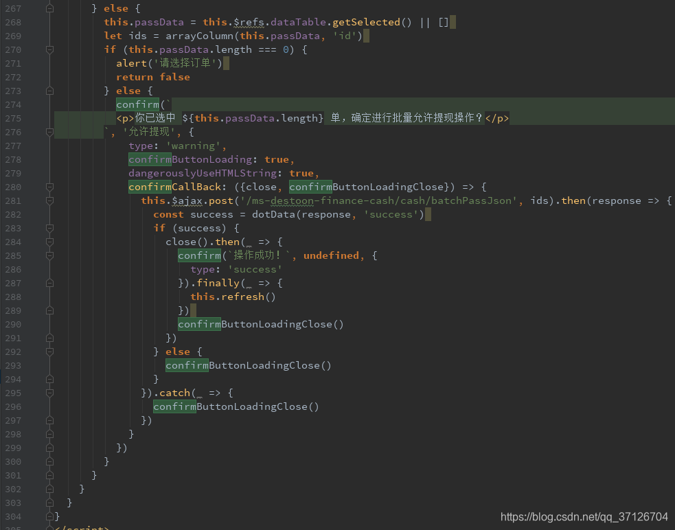Click the batchPassJson URL string

378,200
